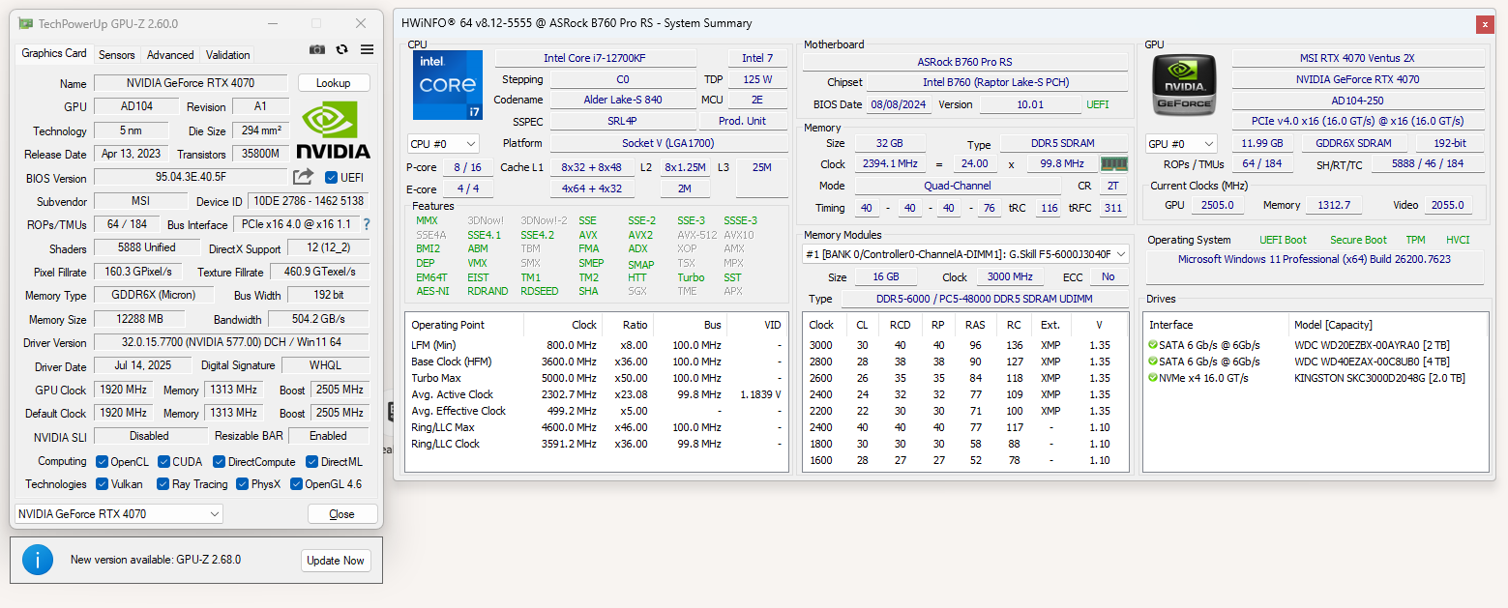Screen dimensions: 1508x608
Task: Expand the Memory Modules DIMM selector dropdown
Action: click(x=965, y=254)
